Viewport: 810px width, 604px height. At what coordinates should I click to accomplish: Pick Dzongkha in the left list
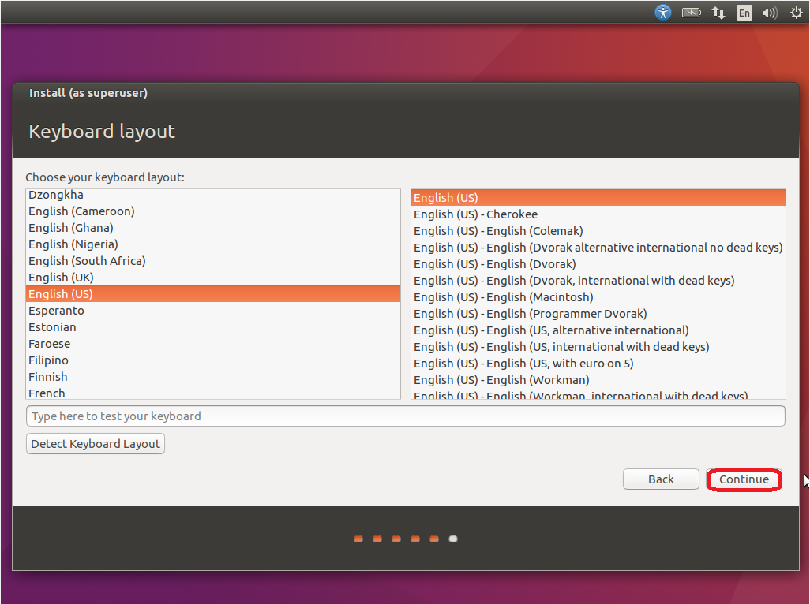(x=56, y=195)
